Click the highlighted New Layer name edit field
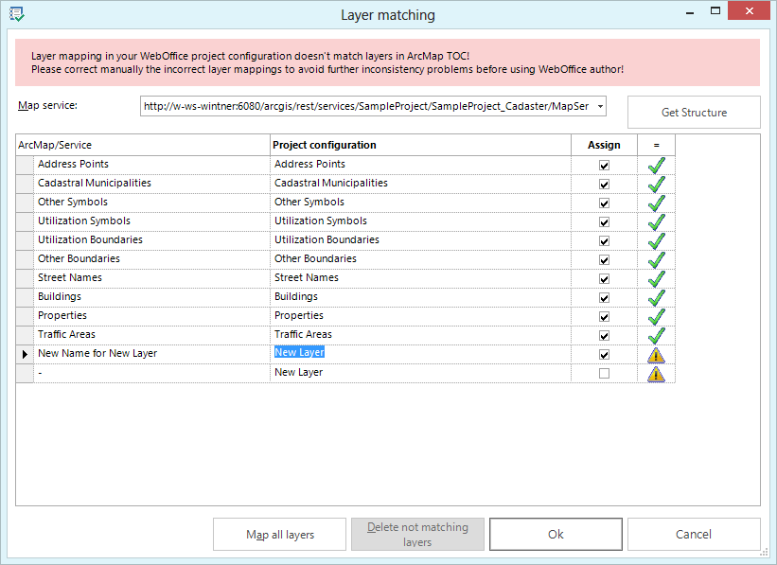Viewport: 777px width, 565px height. 299,352
